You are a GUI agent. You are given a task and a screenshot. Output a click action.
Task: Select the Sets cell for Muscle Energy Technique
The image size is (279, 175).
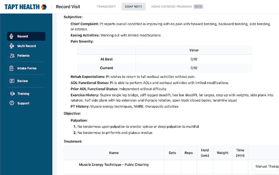coord(172,165)
